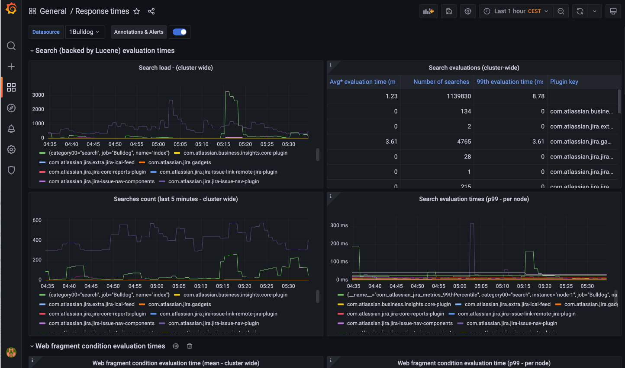This screenshot has height=368, width=625.
Task: Click the green legend color swatch in Search load
Action: click(42, 153)
